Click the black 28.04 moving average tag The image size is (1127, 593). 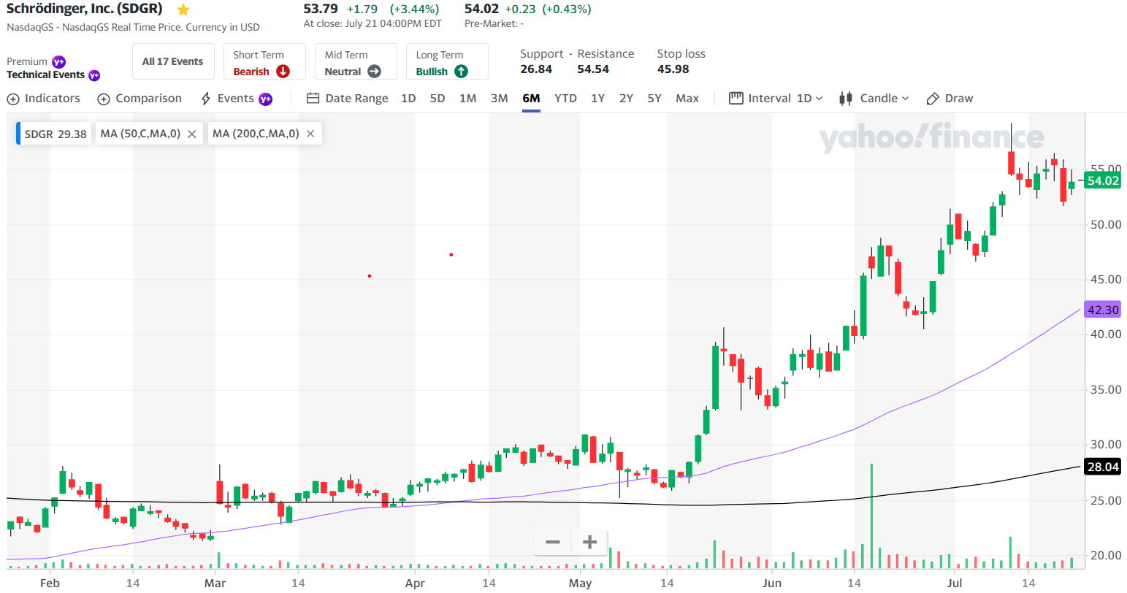coord(1102,467)
